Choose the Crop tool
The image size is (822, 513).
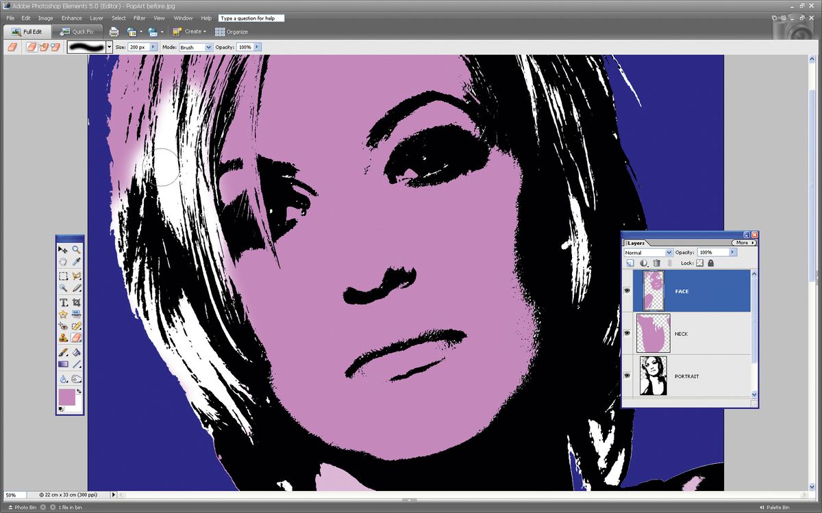(x=77, y=302)
